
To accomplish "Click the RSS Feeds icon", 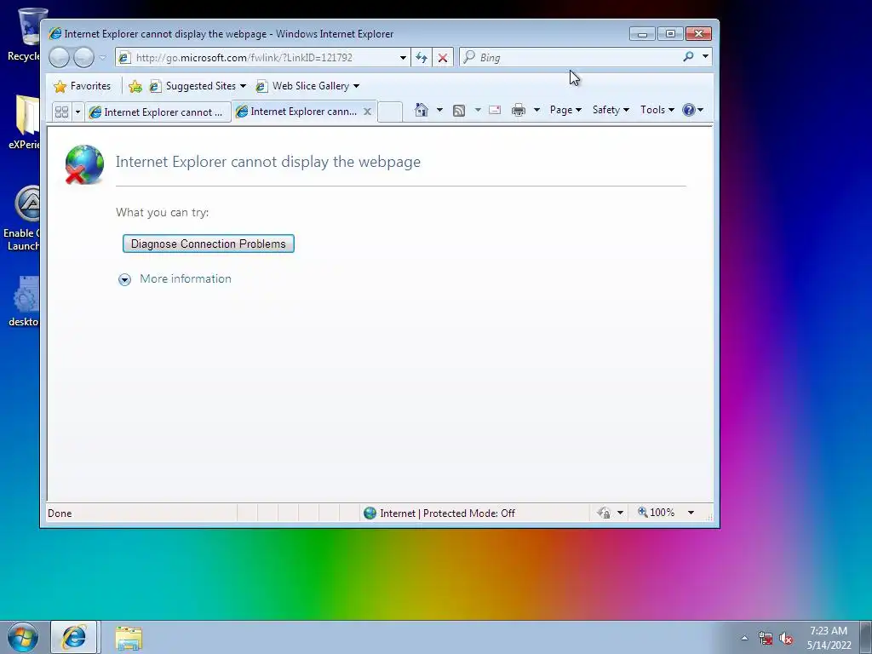I will (459, 110).
